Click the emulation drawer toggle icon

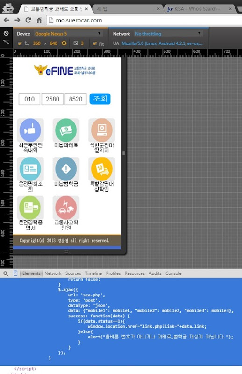(6, 43)
